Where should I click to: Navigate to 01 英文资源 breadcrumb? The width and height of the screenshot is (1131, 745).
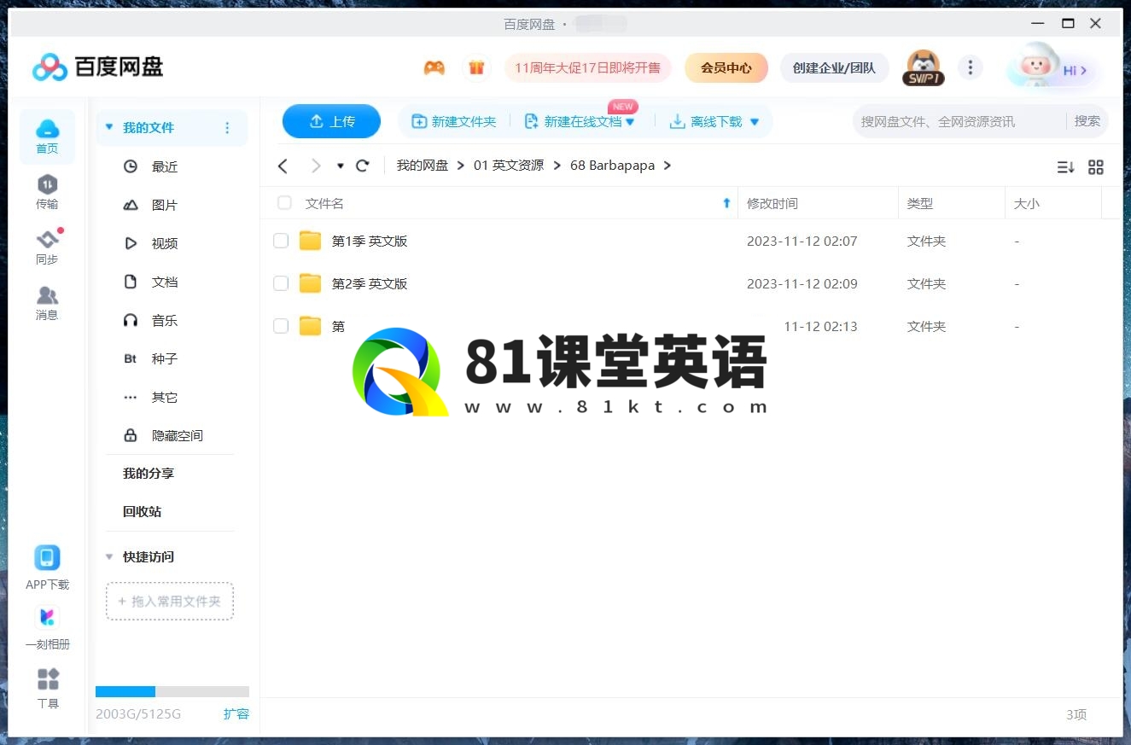[x=509, y=166]
